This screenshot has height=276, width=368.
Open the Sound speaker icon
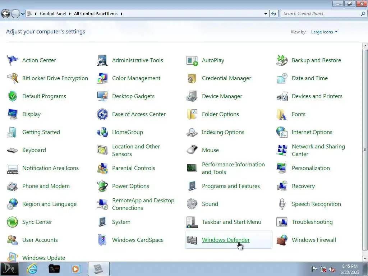click(192, 204)
